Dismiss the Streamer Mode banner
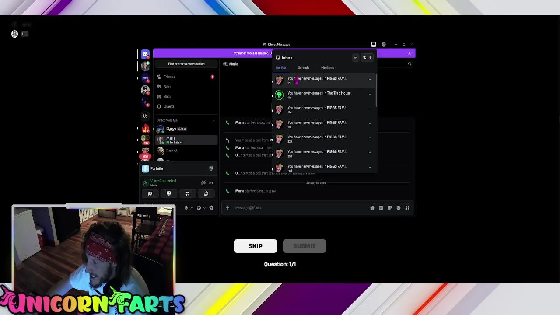The image size is (560, 315). click(x=409, y=53)
